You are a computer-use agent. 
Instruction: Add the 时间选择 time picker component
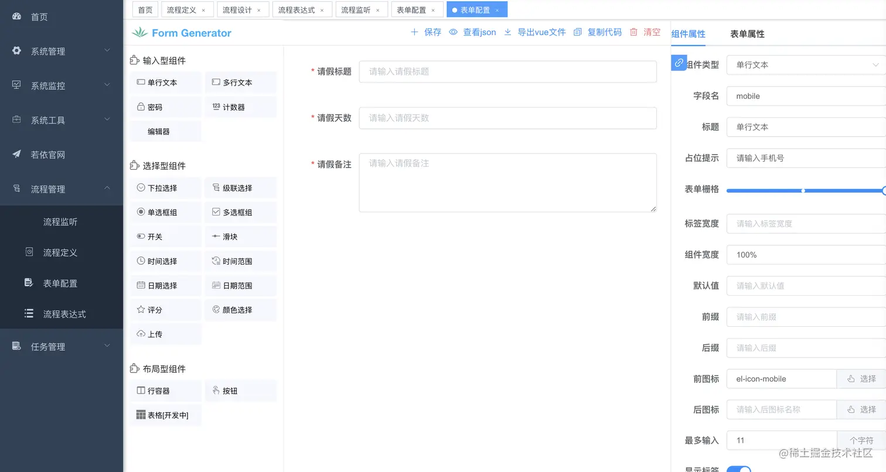[166, 261]
